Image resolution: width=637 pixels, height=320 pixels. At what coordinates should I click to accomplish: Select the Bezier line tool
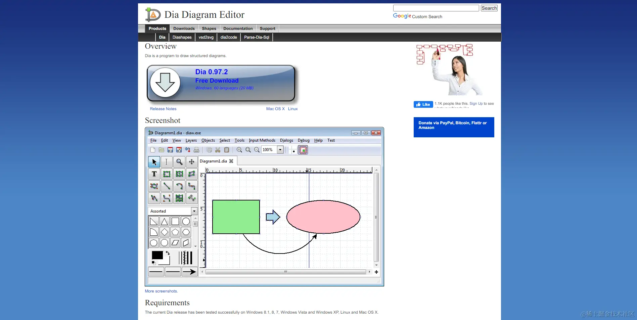click(167, 198)
